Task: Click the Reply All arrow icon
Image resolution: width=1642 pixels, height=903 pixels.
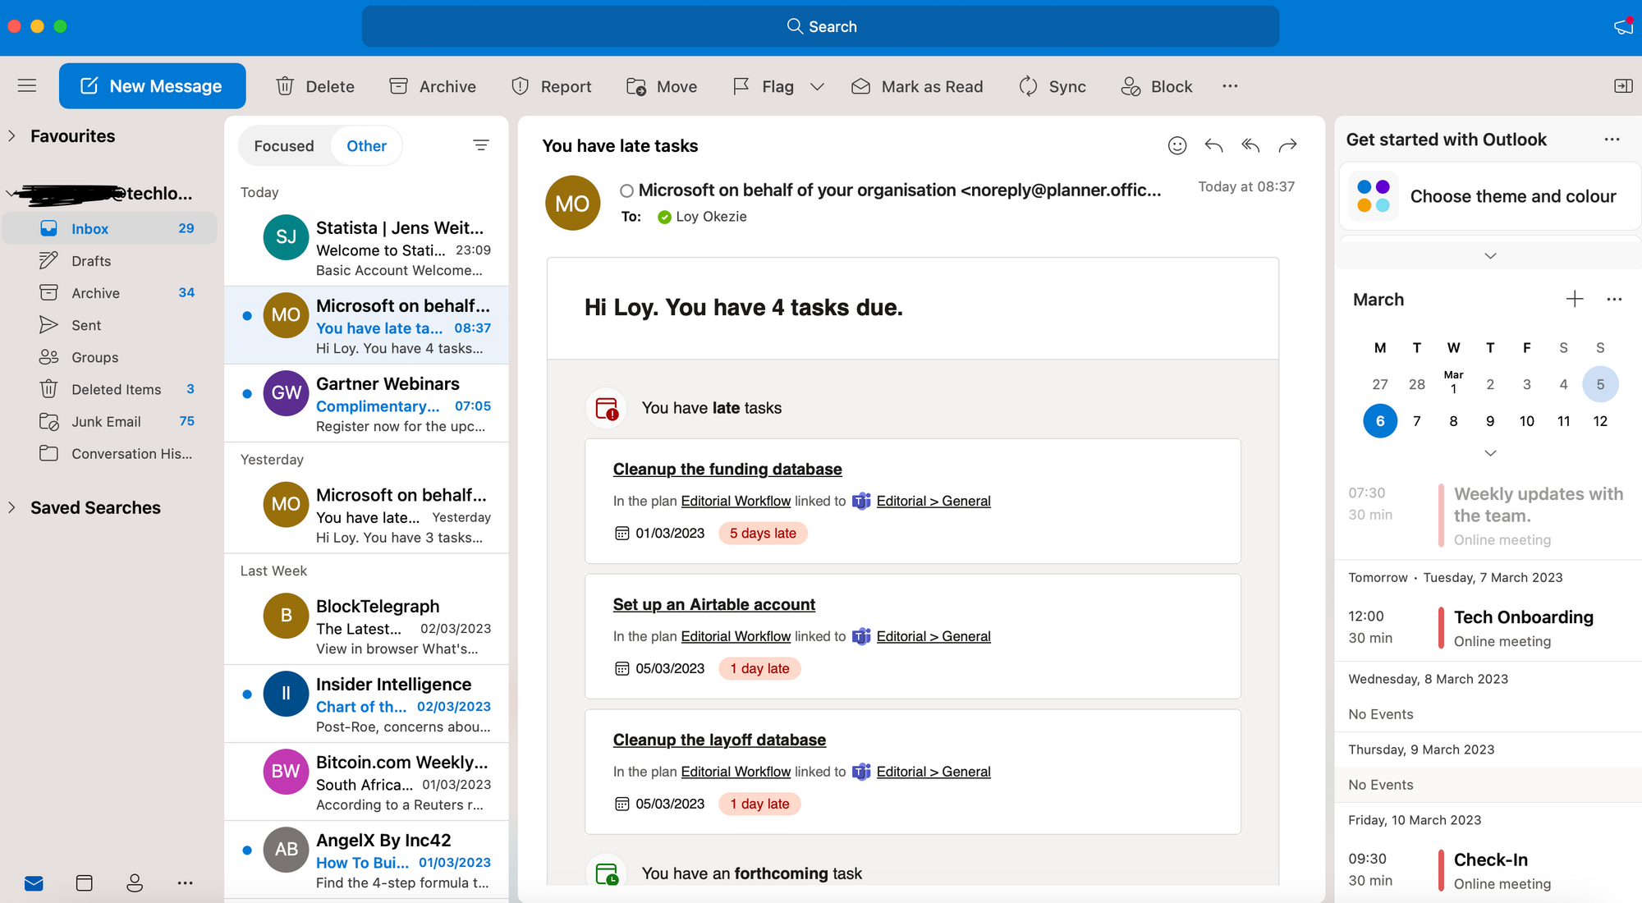Action: coord(1250,145)
